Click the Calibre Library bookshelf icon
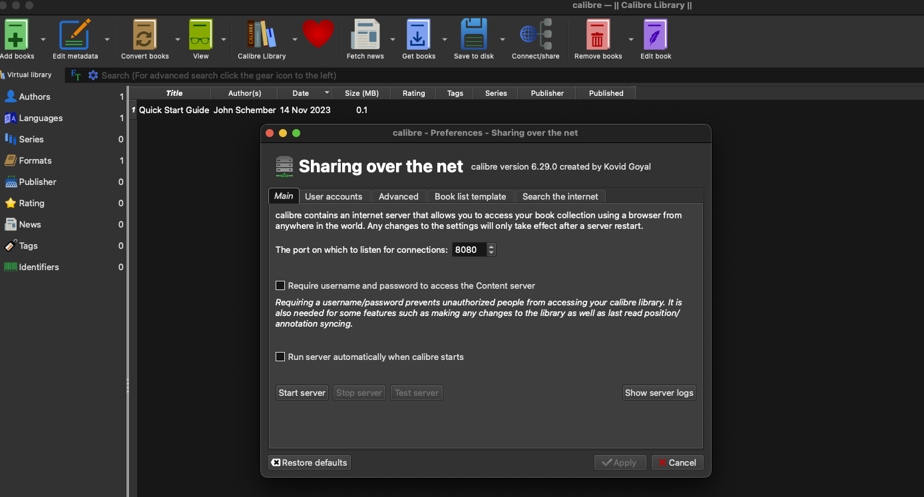Image resolution: width=924 pixels, height=497 pixels. point(262,35)
